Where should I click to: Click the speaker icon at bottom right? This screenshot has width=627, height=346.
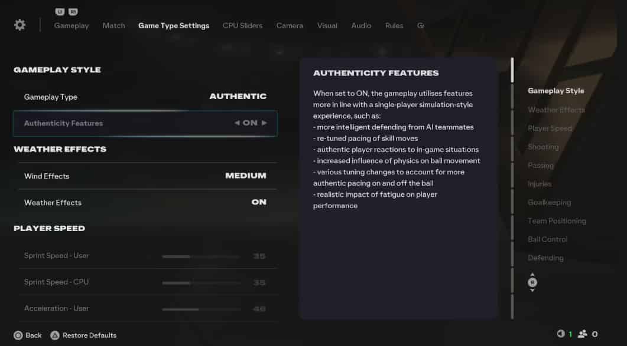point(561,334)
